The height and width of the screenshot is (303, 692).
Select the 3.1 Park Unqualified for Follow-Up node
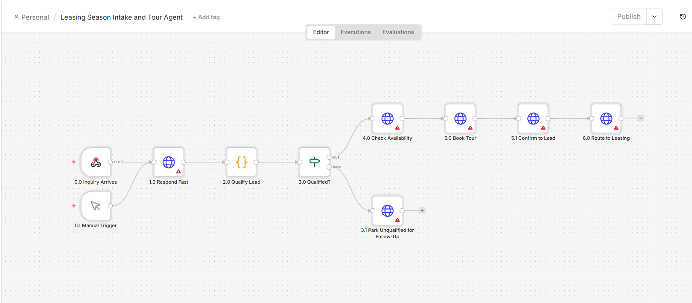pos(388,211)
